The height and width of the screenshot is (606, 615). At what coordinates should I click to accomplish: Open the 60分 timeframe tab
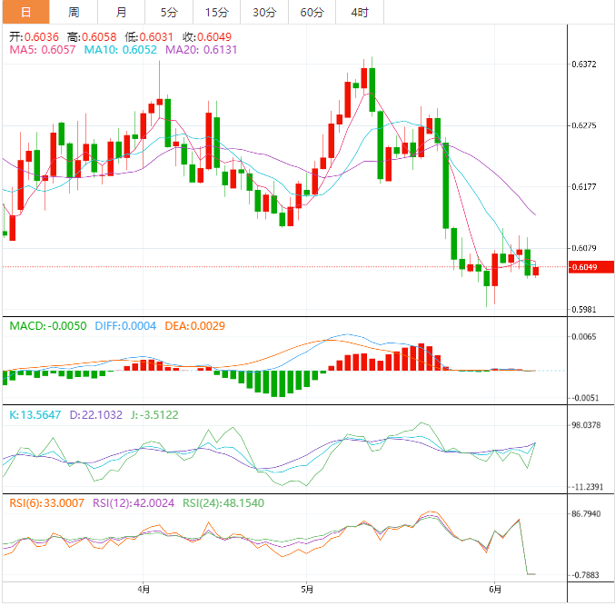312,12
